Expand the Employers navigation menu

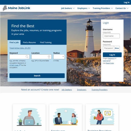[x=84, y=8]
